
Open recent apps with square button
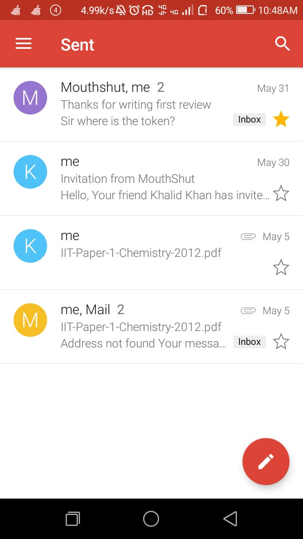point(73,519)
